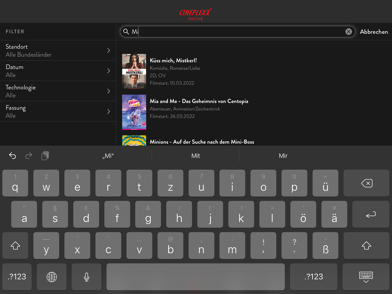Tap the o key
The image size is (392, 294).
coord(263,183)
